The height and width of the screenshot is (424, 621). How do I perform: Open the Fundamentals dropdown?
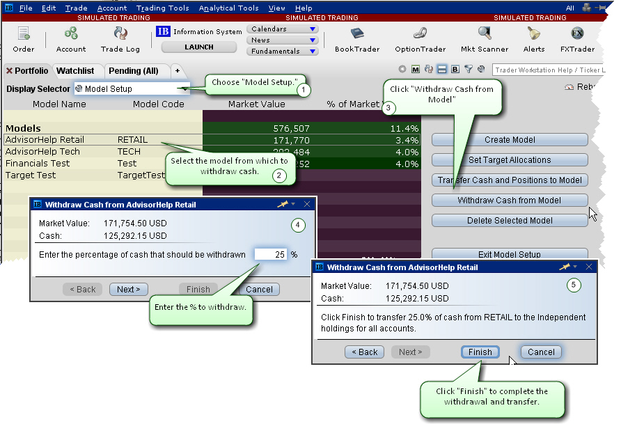click(313, 51)
